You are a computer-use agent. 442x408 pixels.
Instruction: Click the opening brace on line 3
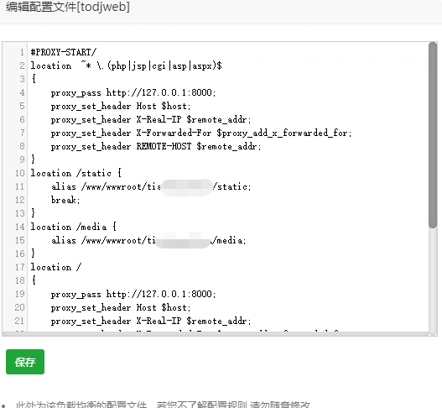click(34, 79)
